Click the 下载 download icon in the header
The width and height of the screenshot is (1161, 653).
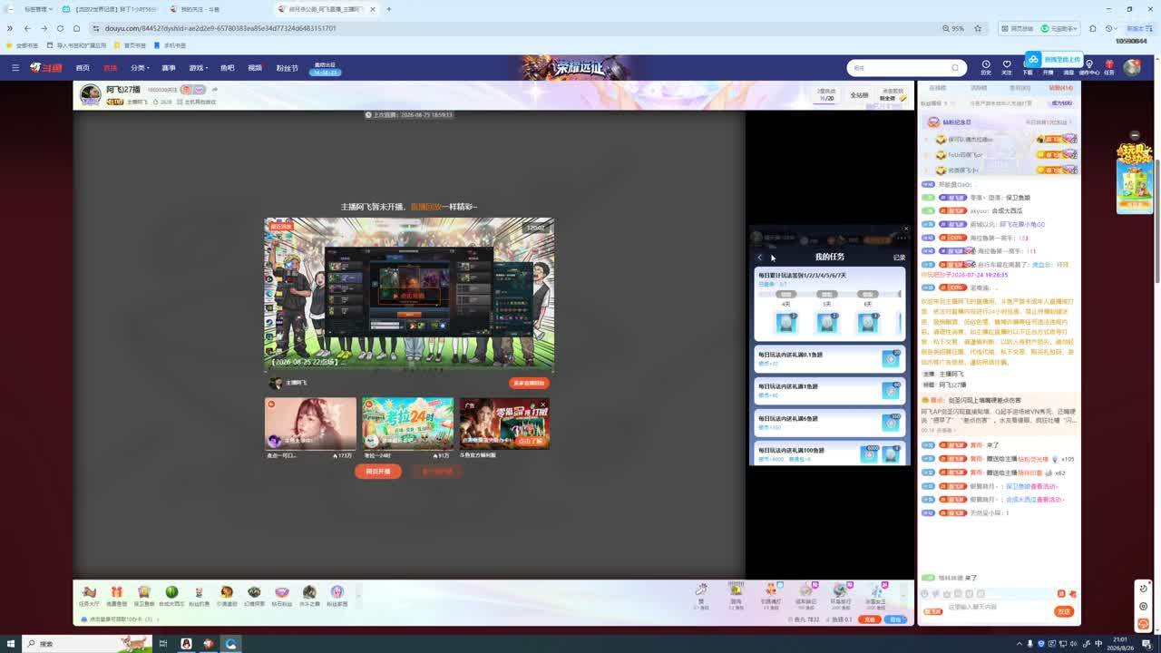pos(1028,67)
